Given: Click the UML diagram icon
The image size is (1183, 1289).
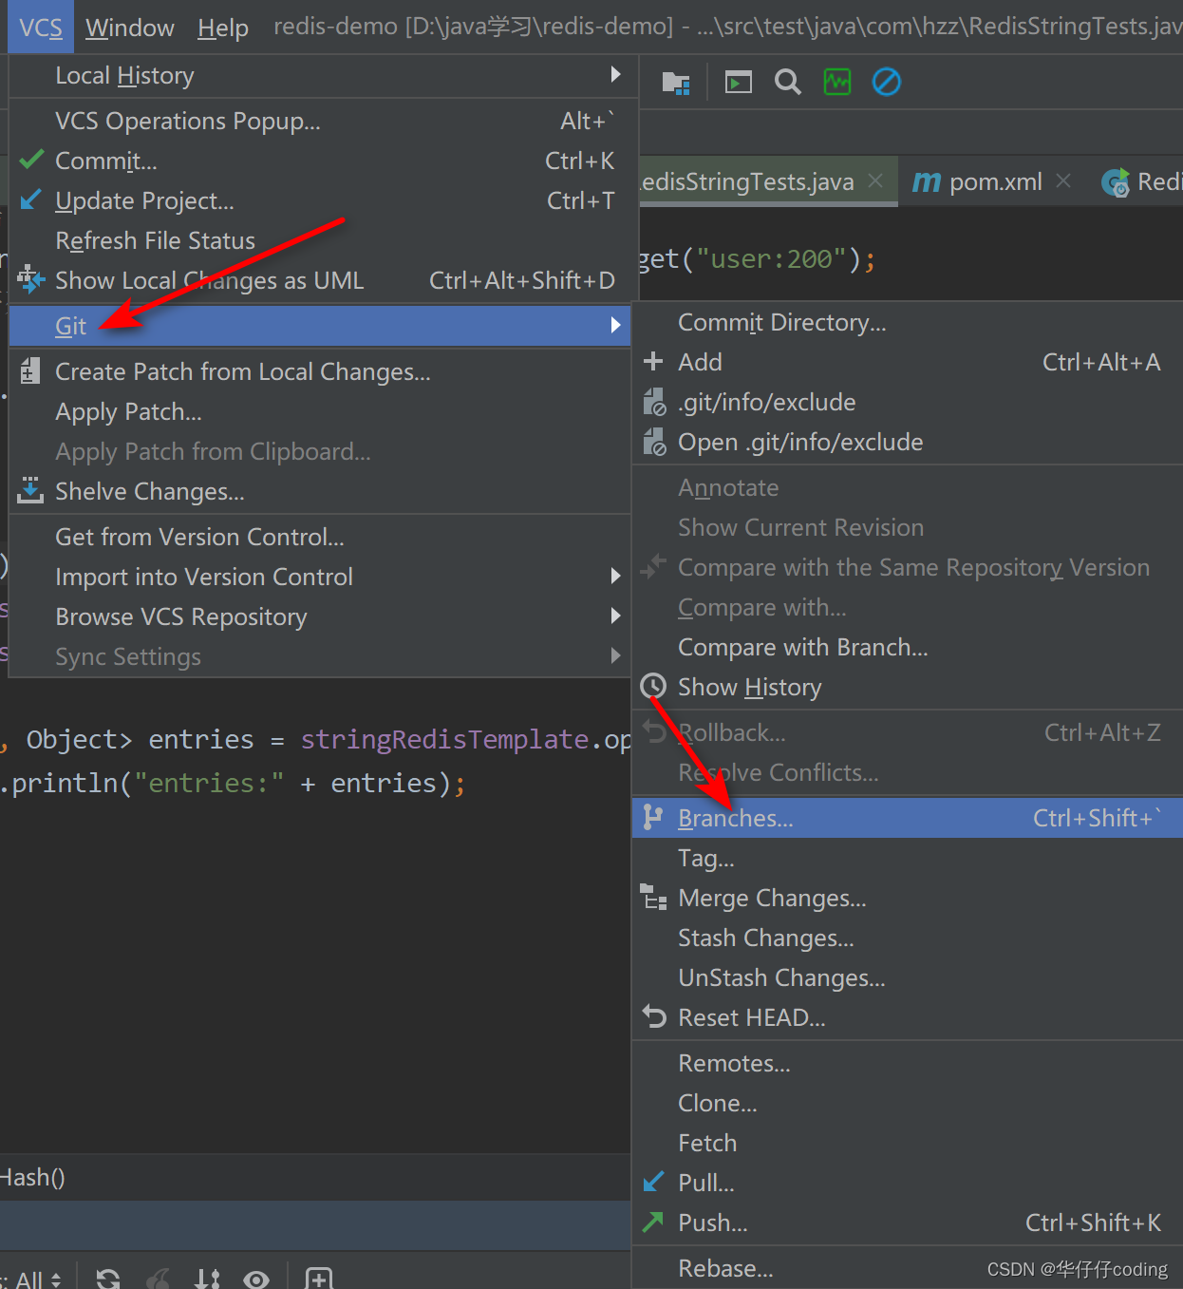Looking at the screenshot, I should pos(30,279).
